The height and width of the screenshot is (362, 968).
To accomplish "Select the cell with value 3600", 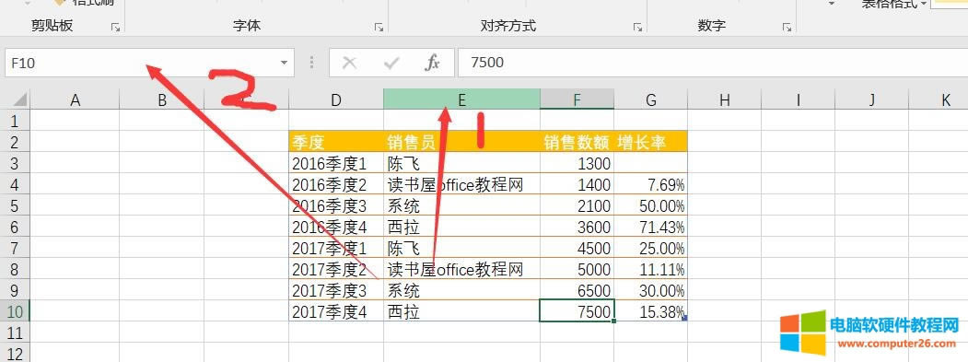I will [x=577, y=226].
